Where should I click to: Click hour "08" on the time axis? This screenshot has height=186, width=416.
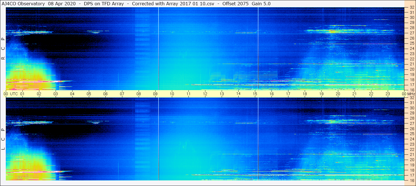[139, 94]
